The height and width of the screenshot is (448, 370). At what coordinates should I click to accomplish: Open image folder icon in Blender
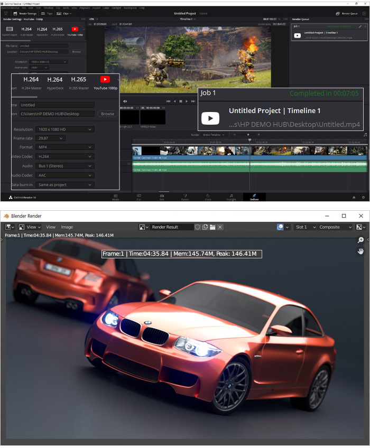(212, 227)
